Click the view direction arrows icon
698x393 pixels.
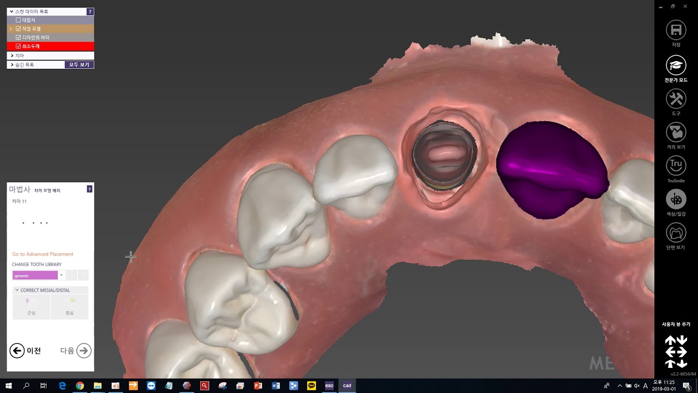(x=676, y=352)
